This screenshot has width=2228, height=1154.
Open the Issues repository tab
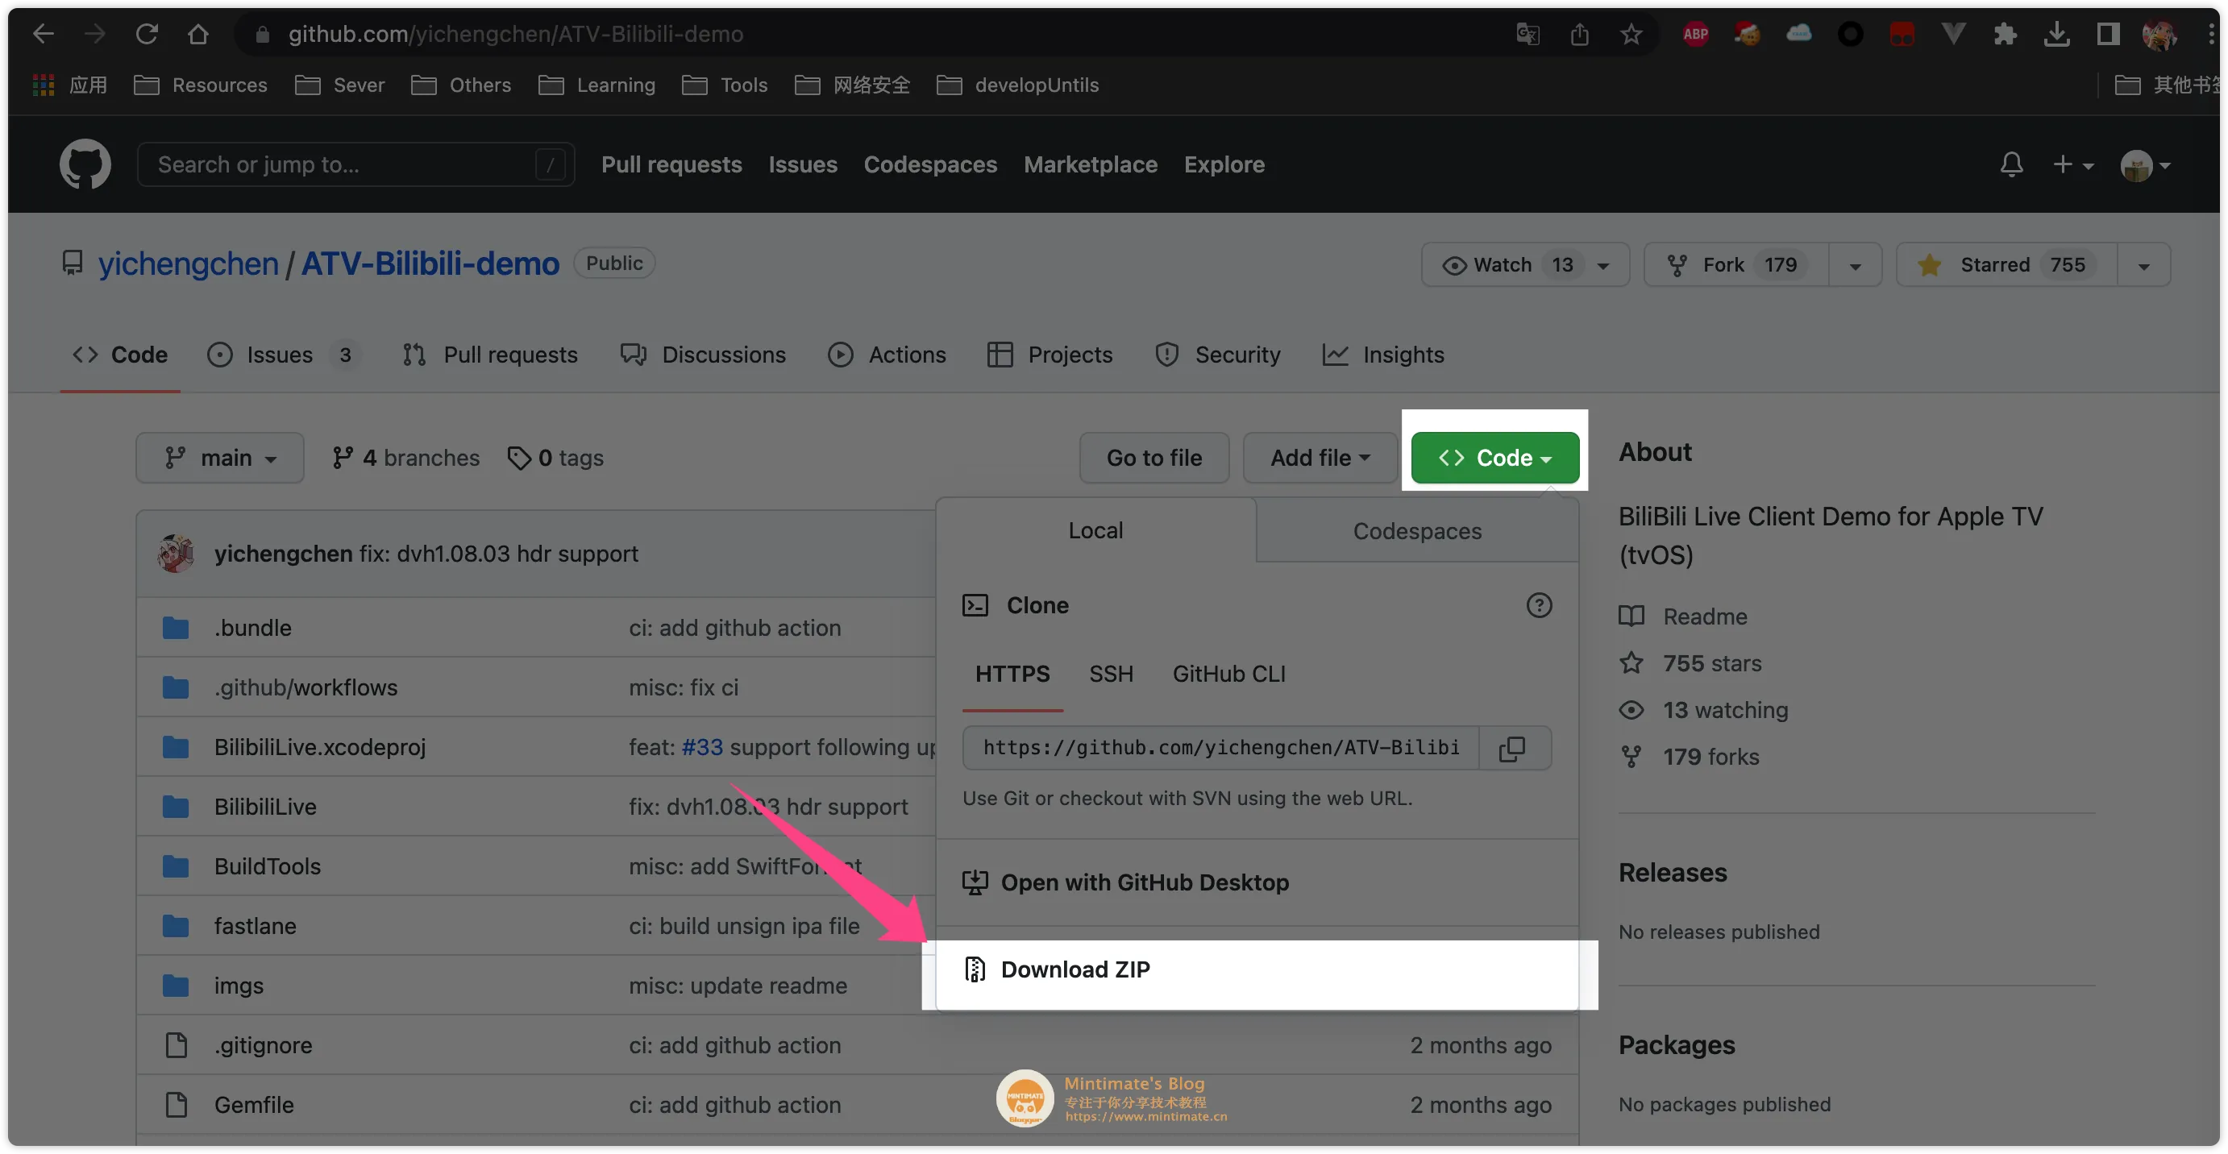click(x=283, y=355)
